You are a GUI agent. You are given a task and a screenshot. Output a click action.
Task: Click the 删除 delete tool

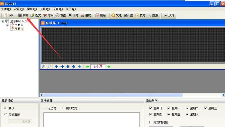pos(101,15)
